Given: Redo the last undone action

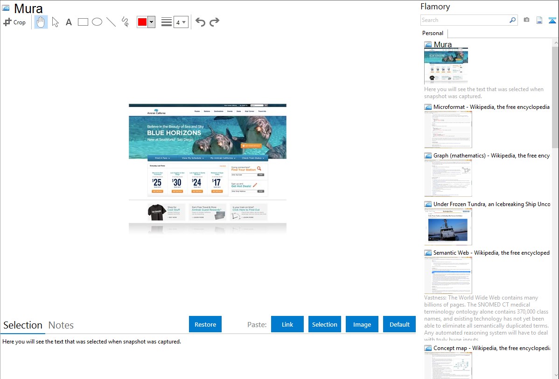Looking at the screenshot, I should [x=214, y=22].
